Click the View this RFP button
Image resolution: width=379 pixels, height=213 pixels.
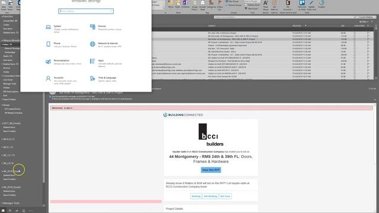(211, 170)
